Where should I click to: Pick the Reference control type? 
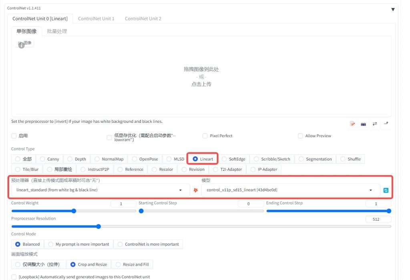coord(131,169)
